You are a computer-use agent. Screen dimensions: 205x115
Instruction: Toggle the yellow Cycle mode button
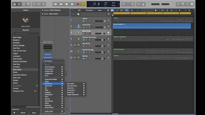click(x=83, y=4)
